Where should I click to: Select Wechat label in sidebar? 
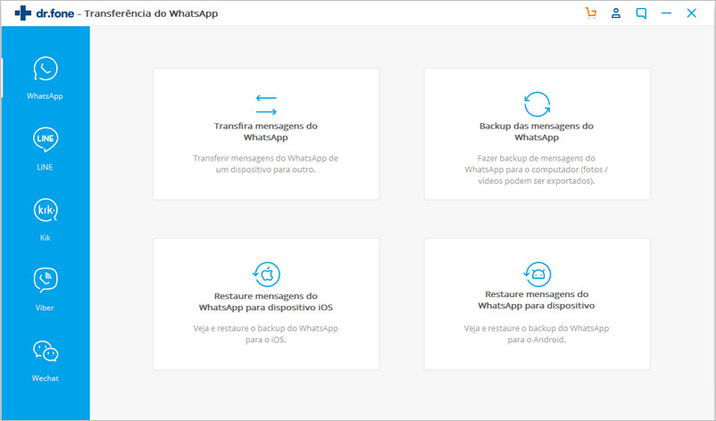coord(45,378)
